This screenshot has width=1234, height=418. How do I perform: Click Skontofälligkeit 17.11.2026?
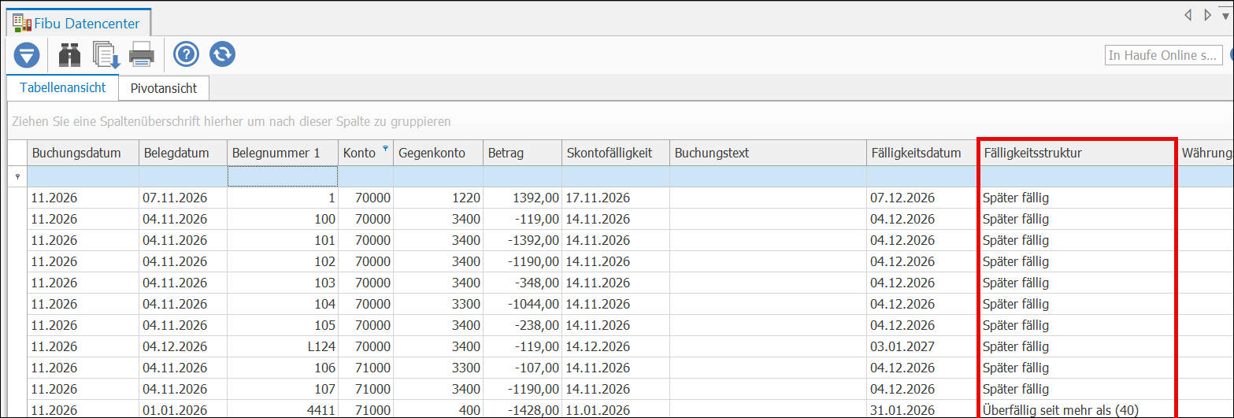(615, 198)
